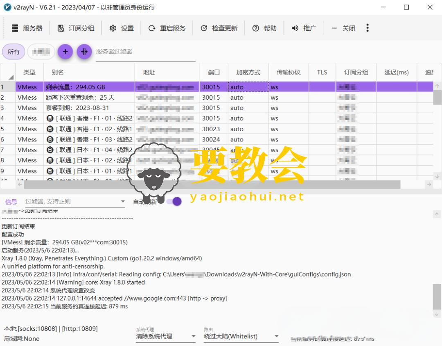Select the 信息 info tab label
Image resolution: width=442 pixels, height=346 pixels.
click(x=11, y=202)
